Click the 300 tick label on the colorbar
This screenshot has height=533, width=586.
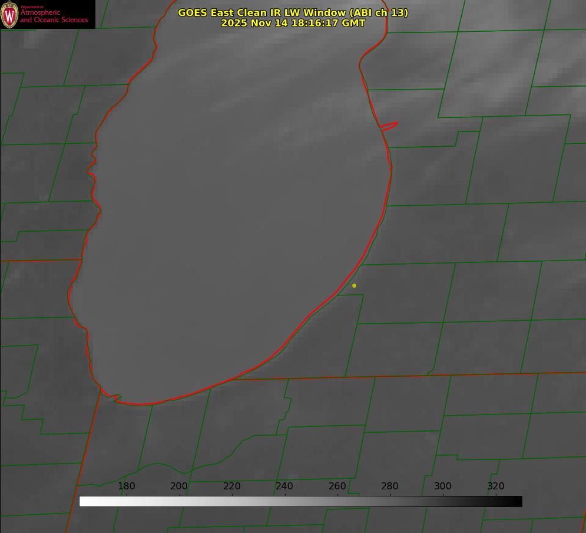(x=443, y=486)
